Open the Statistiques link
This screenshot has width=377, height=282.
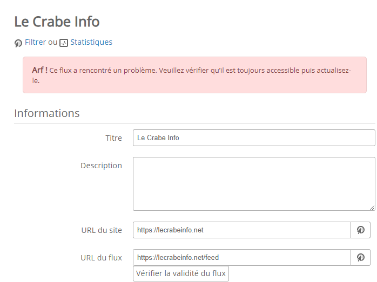(91, 42)
